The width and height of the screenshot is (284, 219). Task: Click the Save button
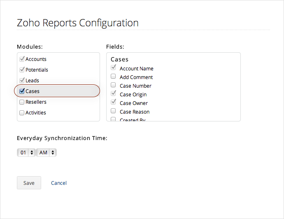coord(29,183)
